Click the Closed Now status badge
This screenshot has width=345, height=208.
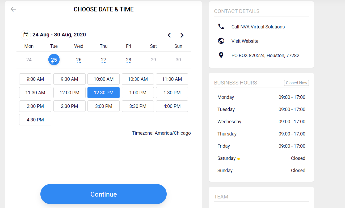click(296, 83)
